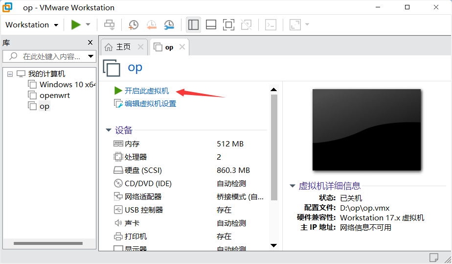Collapse the 虚拟机详细信息 section
Screen dimensions: 452x264
pyautogui.click(x=293, y=186)
